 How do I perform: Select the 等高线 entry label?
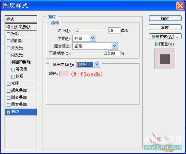pyautogui.click(x=21, y=69)
